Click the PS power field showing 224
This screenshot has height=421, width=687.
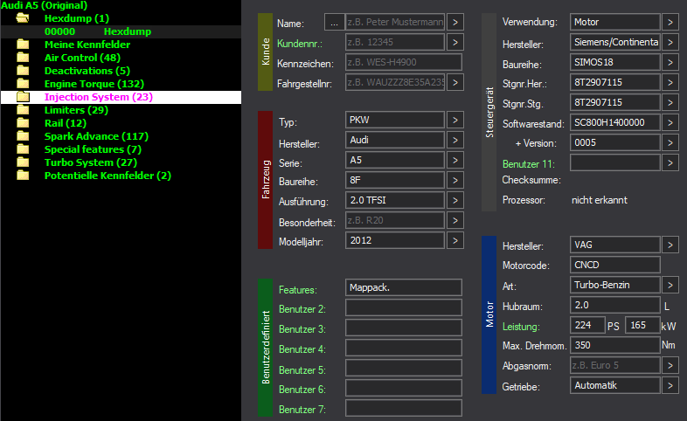pos(587,325)
